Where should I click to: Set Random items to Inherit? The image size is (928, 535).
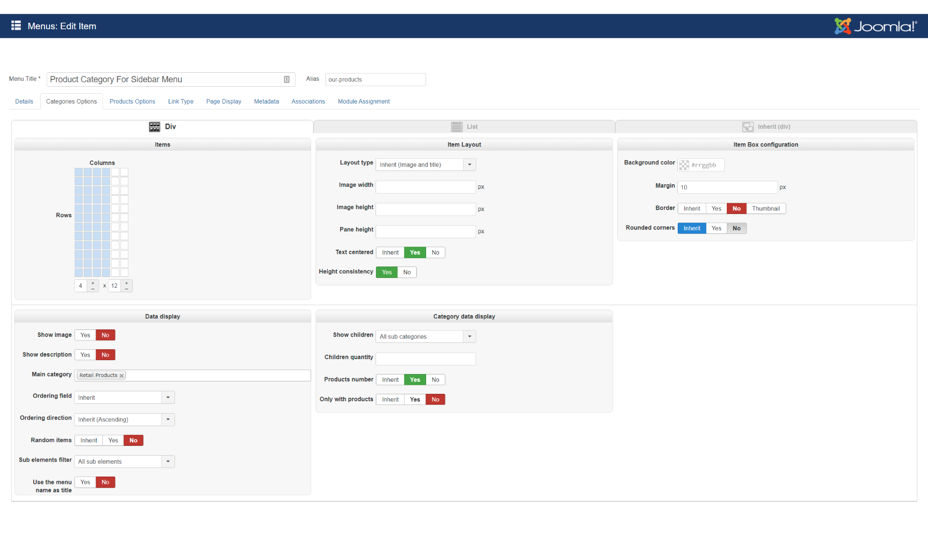pos(89,440)
